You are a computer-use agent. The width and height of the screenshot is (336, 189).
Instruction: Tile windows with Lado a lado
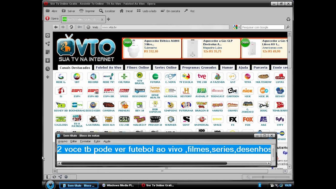pyautogui.click(x=146, y=11)
